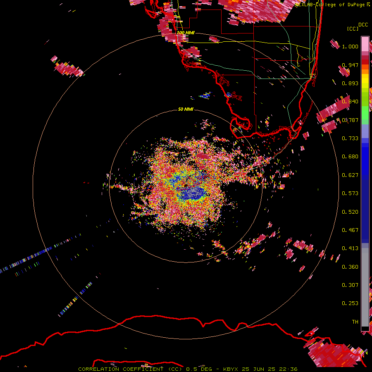Image resolution: width=372 pixels, height=372 pixels.
Task: Click the 0.467 scale value
Action: [350, 230]
